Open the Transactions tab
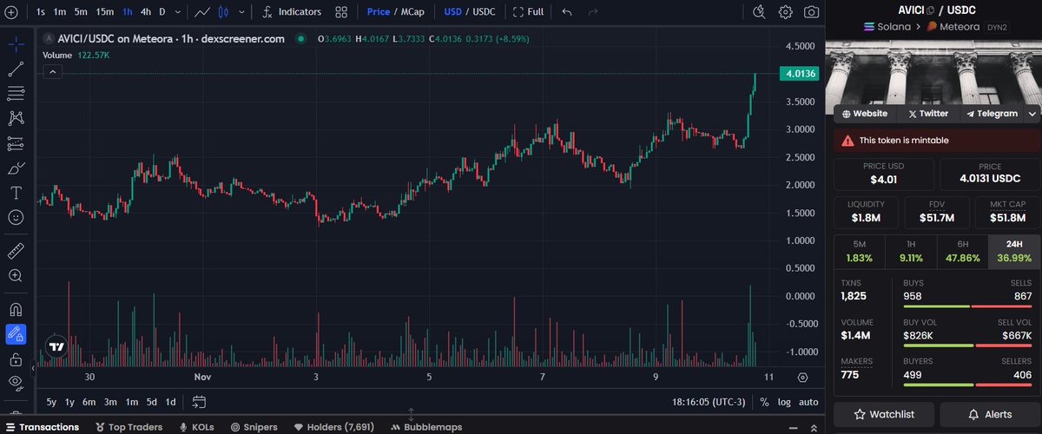The image size is (1042, 434). (x=42, y=427)
